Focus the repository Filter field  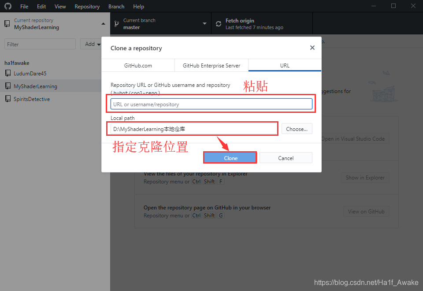click(40, 44)
